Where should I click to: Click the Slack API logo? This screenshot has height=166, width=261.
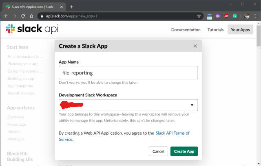pyautogui.click(x=32, y=29)
